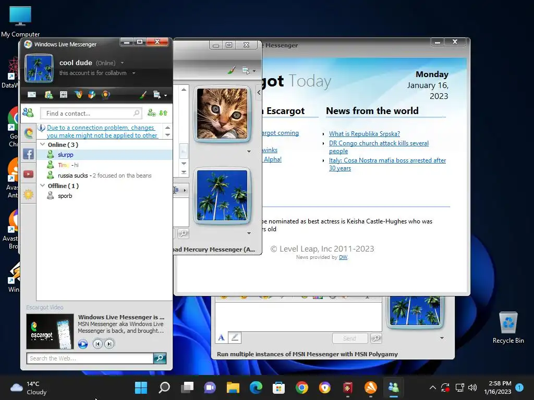Open the YouTube tab in left sidebar
This screenshot has height=400, width=534.
click(x=28, y=174)
